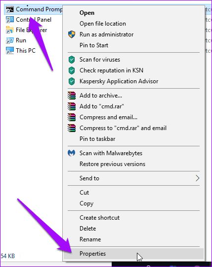This screenshot has height=267, width=212.
Task: Click the Run as administrator shield icon
Action: (72, 34)
